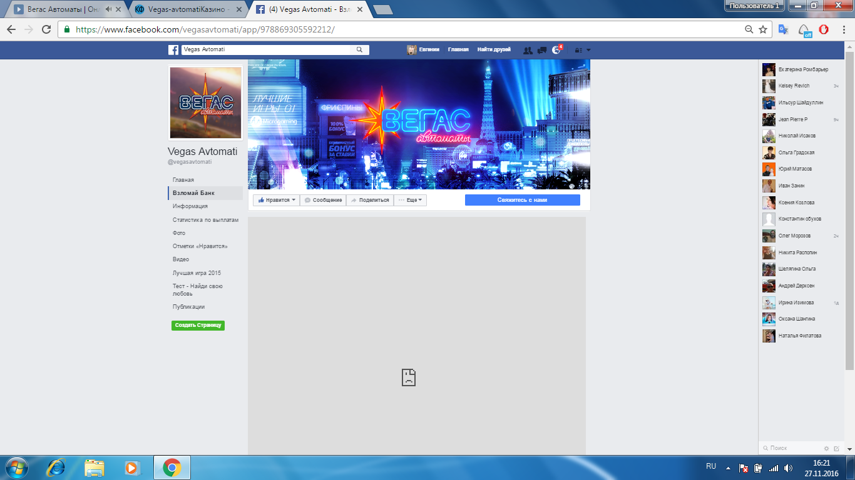Click the Свяжитесь с нами button
The height and width of the screenshot is (480, 855).
522,200
